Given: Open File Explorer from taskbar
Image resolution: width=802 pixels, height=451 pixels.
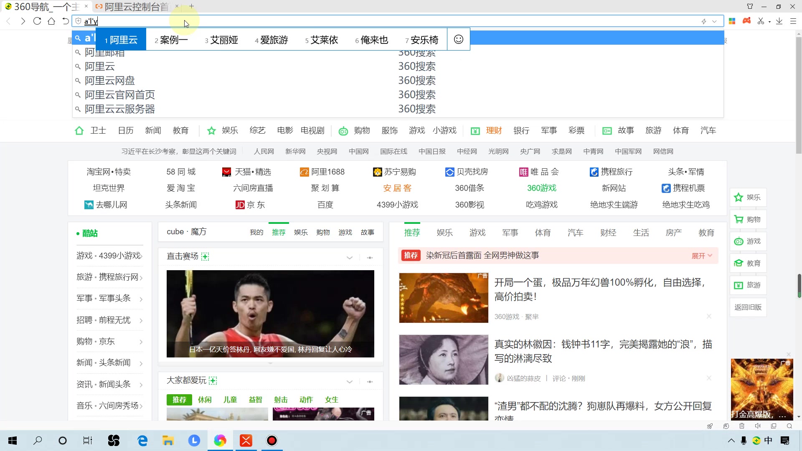Looking at the screenshot, I should 168,441.
